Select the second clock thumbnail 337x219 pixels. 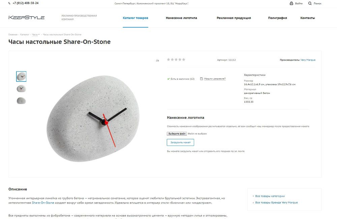tap(21, 89)
